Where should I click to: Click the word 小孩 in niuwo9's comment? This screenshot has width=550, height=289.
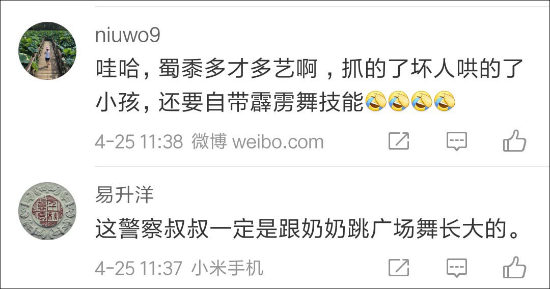click(118, 102)
